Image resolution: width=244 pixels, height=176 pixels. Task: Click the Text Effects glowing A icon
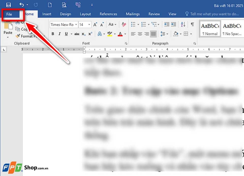tap(100, 34)
